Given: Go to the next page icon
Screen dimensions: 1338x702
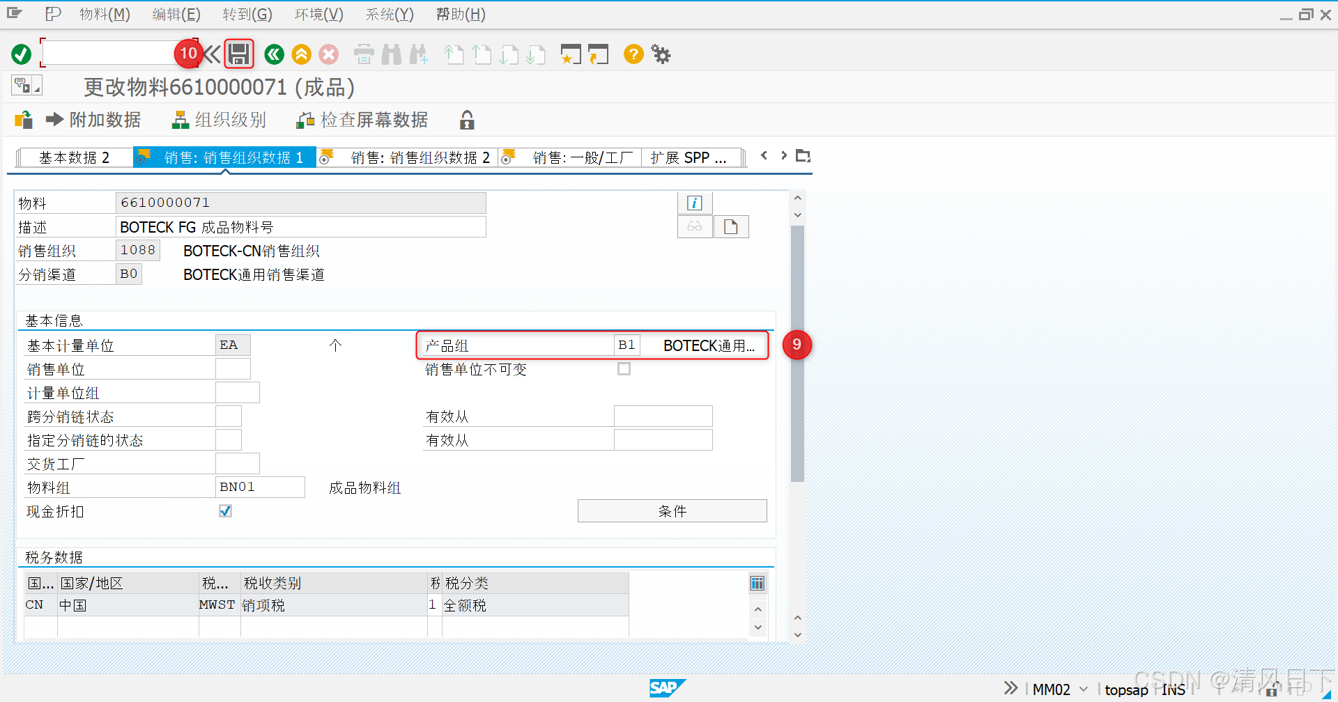Looking at the screenshot, I should [509, 54].
